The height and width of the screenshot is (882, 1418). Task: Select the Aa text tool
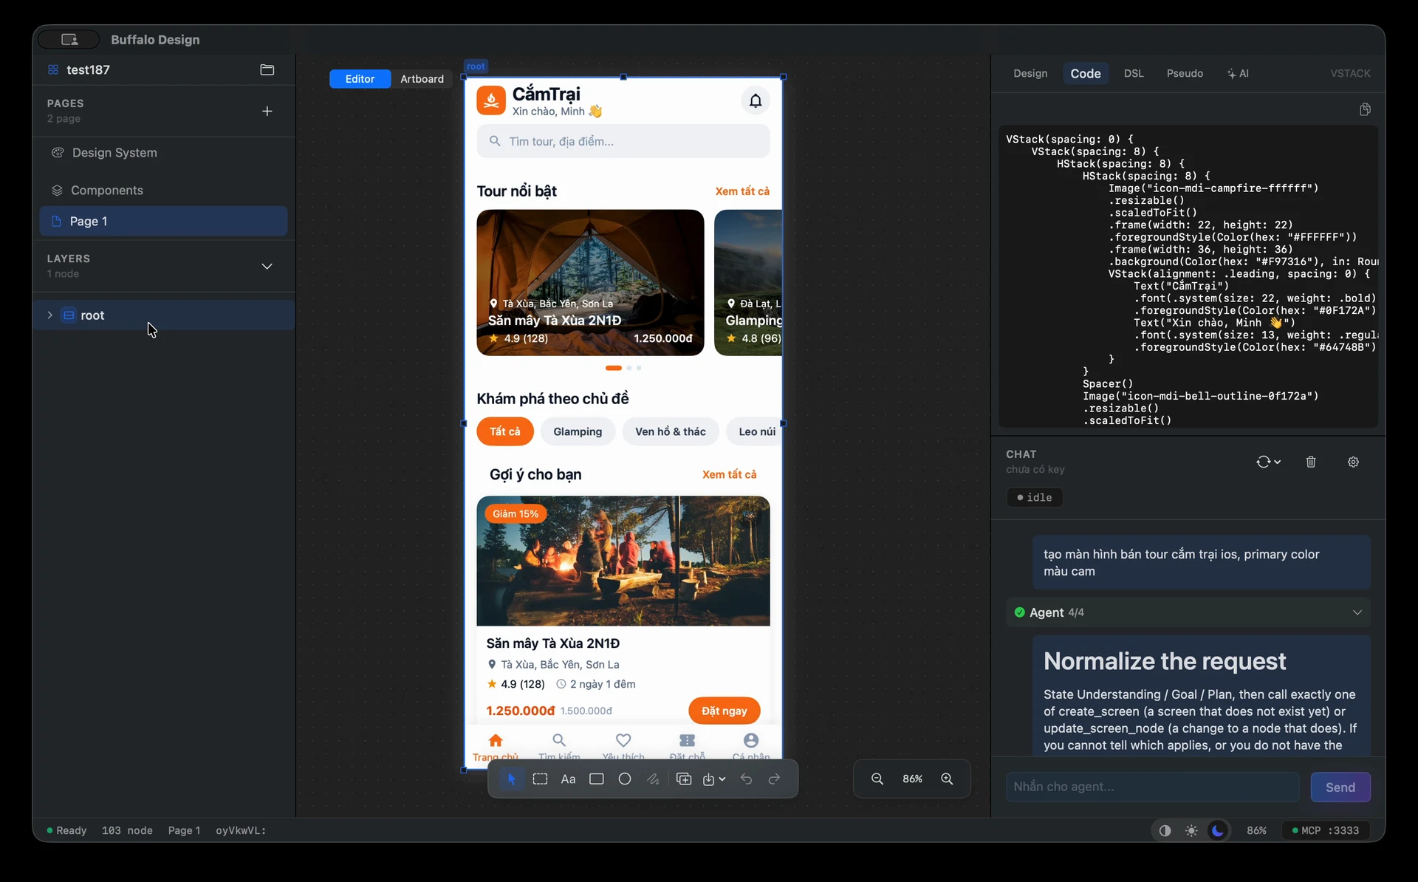click(x=568, y=779)
